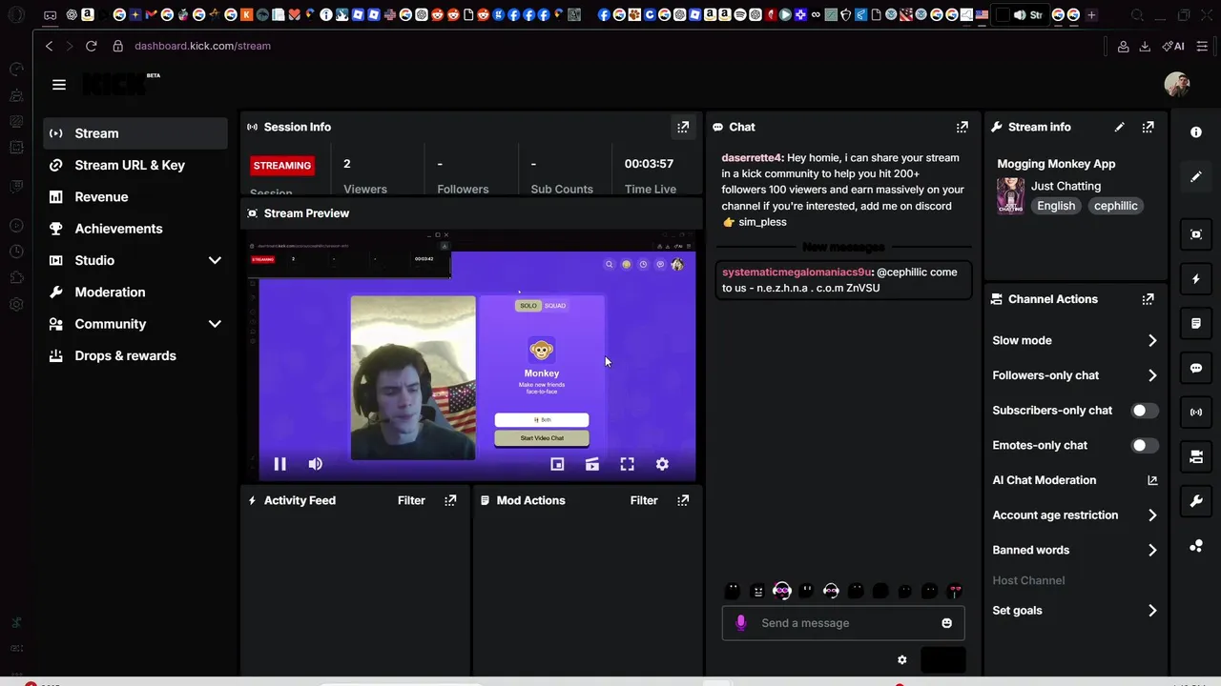Toggle session info broadcast icon in right toolbar
The height and width of the screenshot is (686, 1221).
[1196, 413]
